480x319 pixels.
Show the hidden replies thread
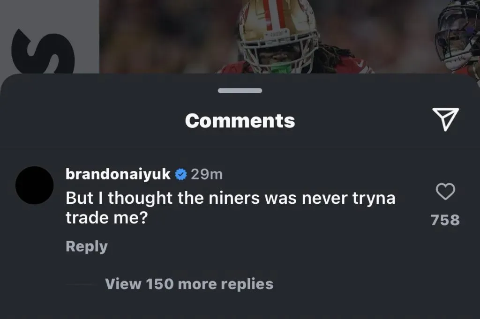pyautogui.click(x=189, y=283)
